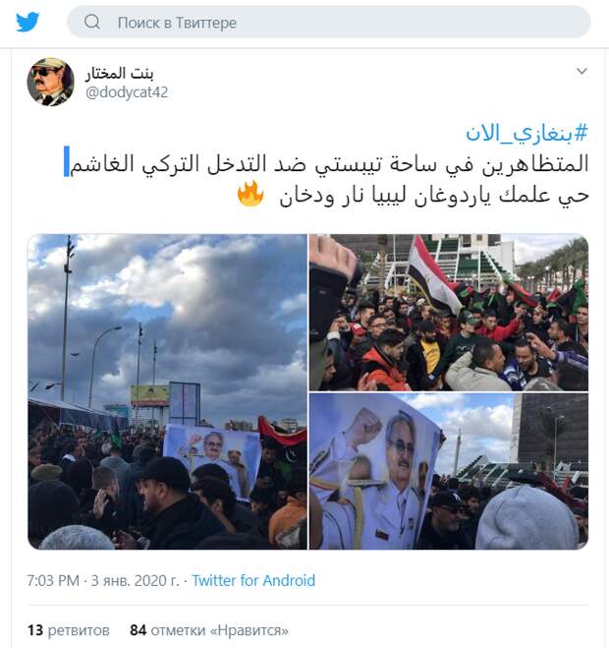Click the search magnifier icon
The image size is (609, 648).
pos(91,22)
